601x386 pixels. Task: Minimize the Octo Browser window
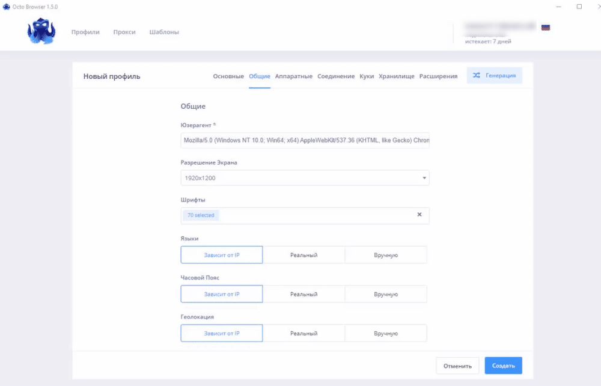click(558, 7)
